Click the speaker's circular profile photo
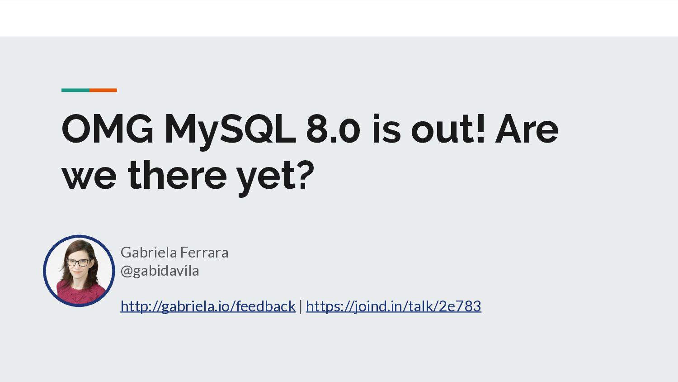This screenshot has height=382, width=678. pos(79,271)
